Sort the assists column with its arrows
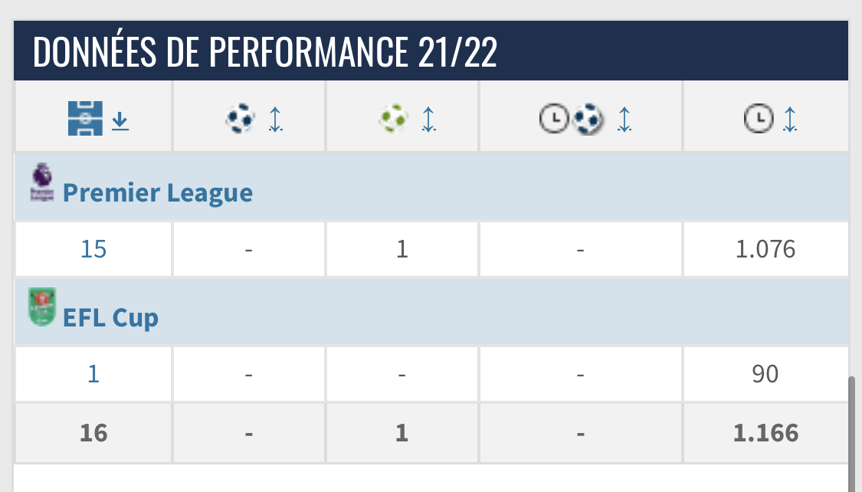 pos(428,119)
